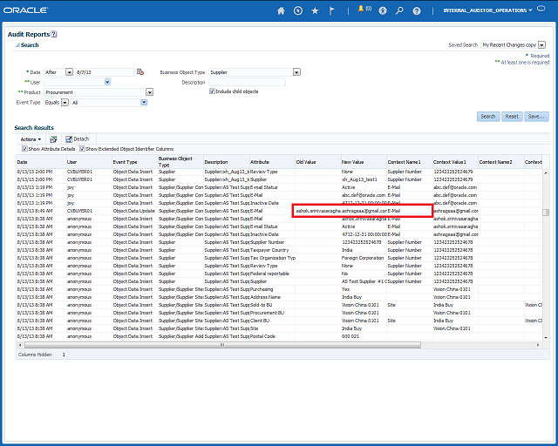Sort by Attribute column header
558x446 pixels.
coord(272,162)
